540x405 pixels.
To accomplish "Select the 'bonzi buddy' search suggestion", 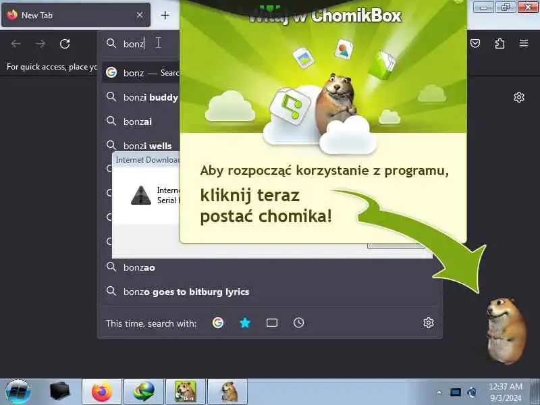I will (x=141, y=97).
